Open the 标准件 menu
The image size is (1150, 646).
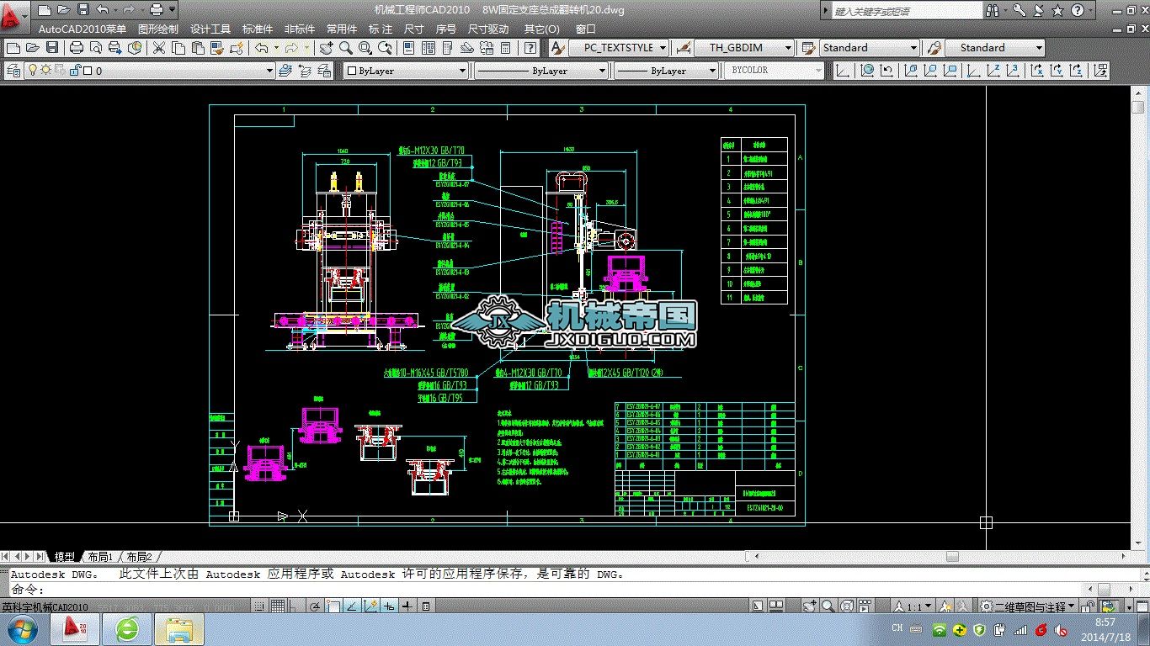click(258, 29)
